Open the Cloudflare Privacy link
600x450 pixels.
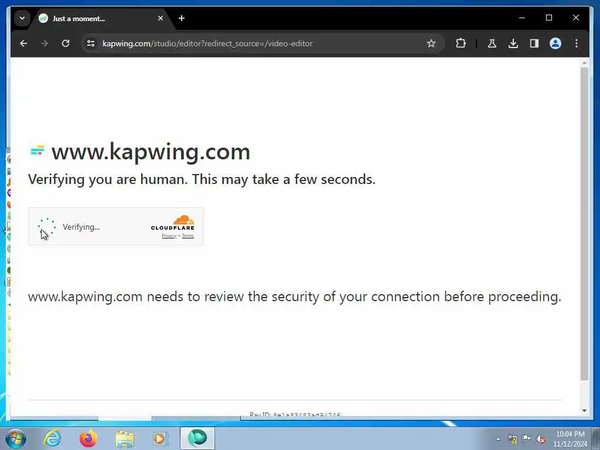point(169,236)
